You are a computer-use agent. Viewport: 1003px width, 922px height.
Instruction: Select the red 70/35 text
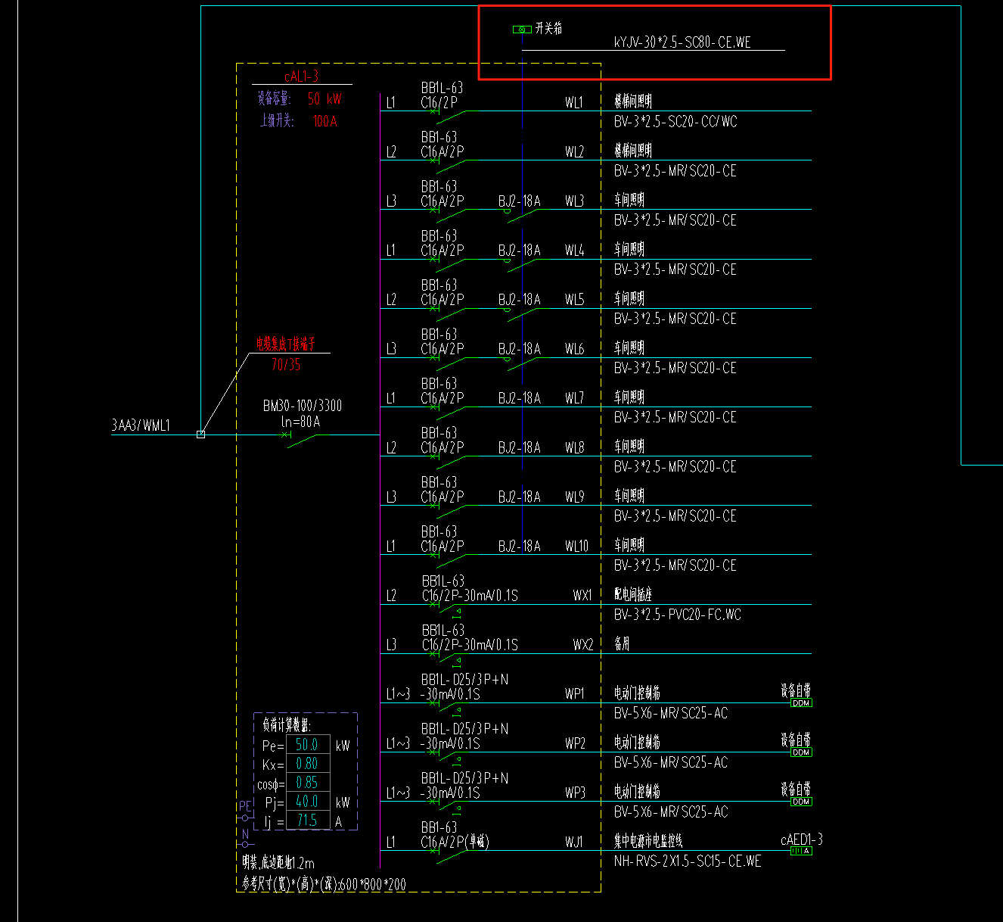point(286,365)
